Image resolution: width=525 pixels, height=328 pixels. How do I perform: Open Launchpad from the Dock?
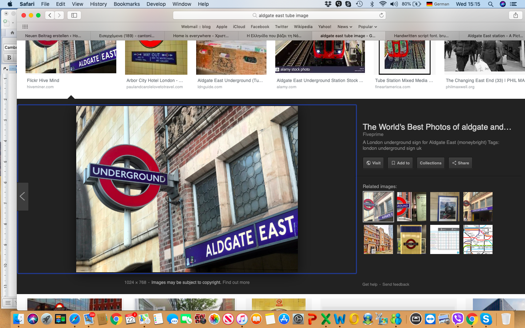(x=47, y=319)
